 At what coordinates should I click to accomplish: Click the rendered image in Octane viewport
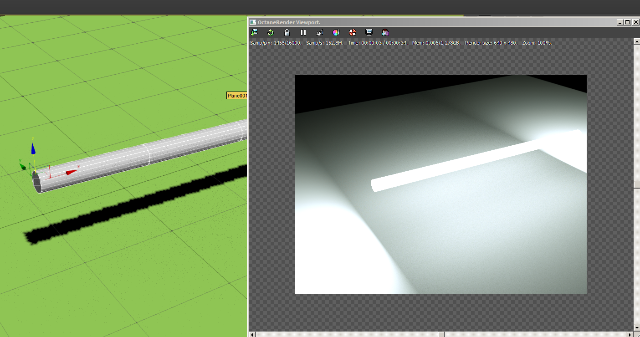(441, 184)
